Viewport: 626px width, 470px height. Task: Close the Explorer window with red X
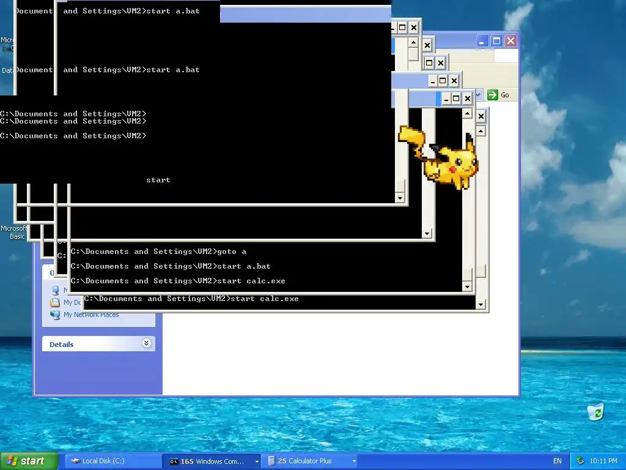tap(510, 41)
